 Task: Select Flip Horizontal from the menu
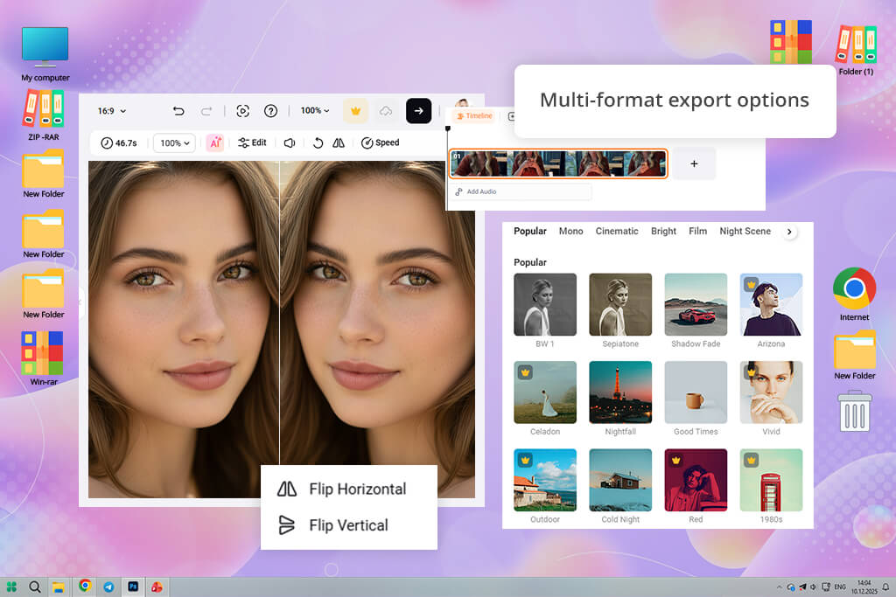tap(342, 489)
